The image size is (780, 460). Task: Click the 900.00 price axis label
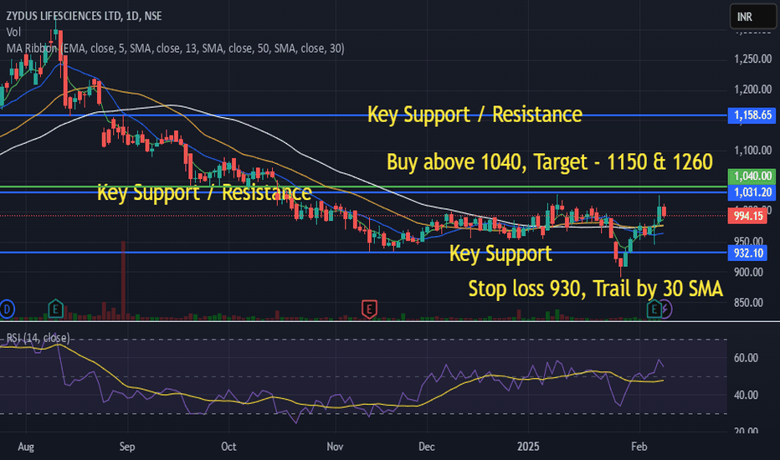pyautogui.click(x=748, y=272)
